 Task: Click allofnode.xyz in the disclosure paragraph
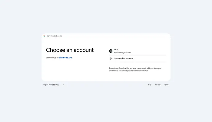(x=142, y=70)
